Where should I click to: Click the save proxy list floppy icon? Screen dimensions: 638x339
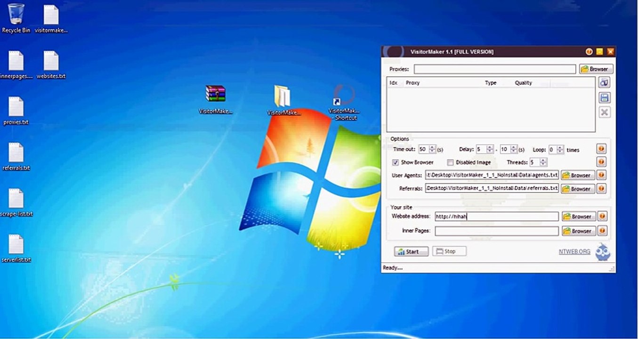click(x=605, y=97)
